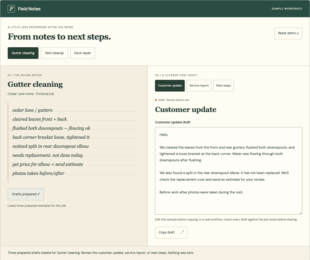Click the "02 / A CLEARER FIRST DRAFT" label

176,75
